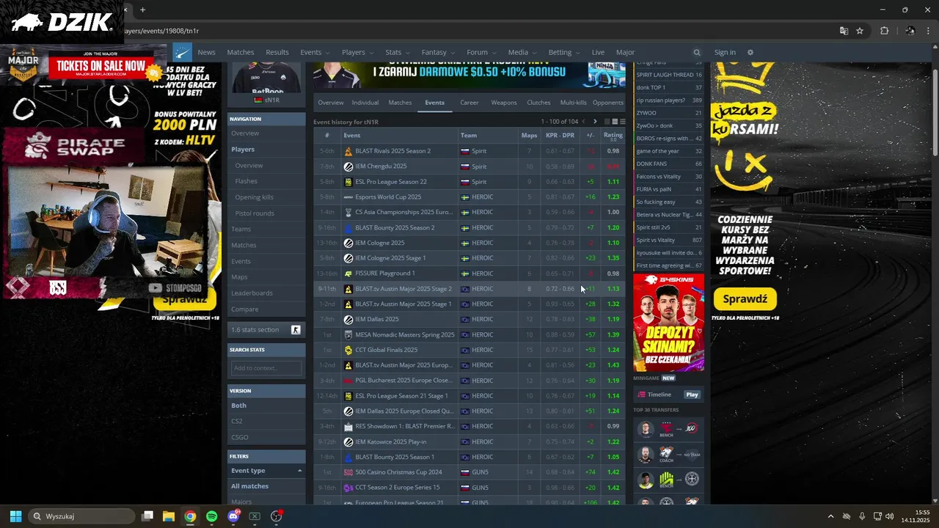The image size is (939, 528).
Task: Open the site settings gear icon
Action: 750,53
